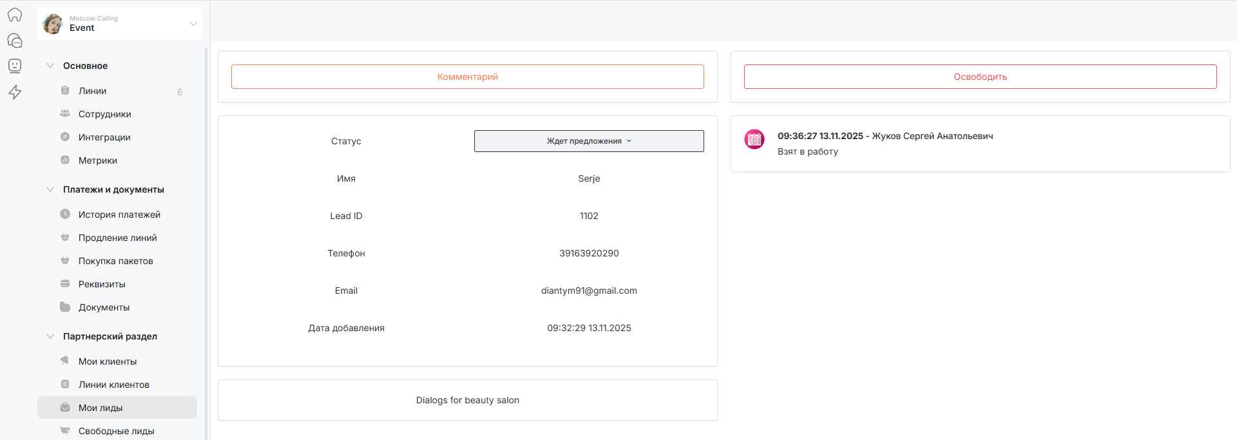Click the pink avatar in the activity log

click(754, 139)
